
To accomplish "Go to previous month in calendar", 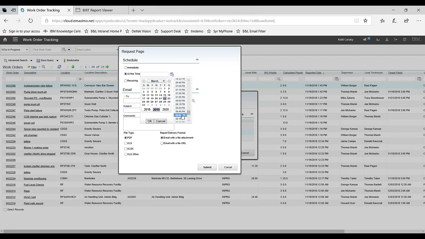I will pyautogui.click(x=144, y=81).
